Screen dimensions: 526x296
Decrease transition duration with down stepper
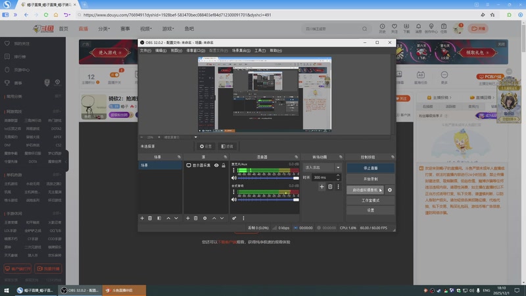coord(338,179)
